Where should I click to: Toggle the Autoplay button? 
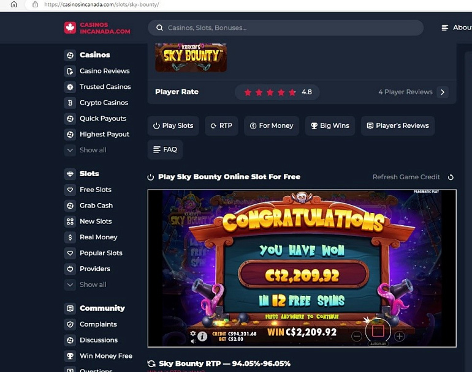click(x=378, y=343)
